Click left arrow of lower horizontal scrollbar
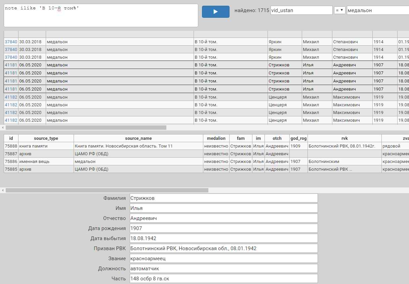The image size is (409, 284). pos(3,190)
